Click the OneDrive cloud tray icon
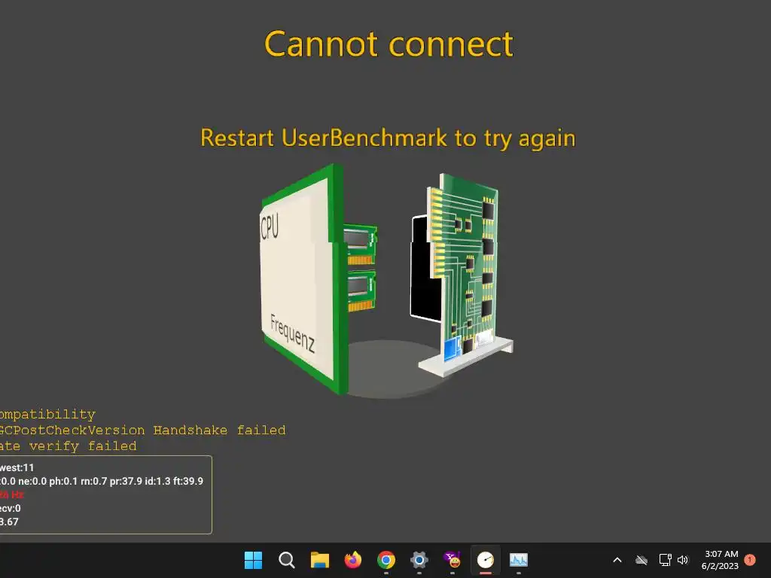Viewport: 771px width, 578px height. (x=641, y=560)
